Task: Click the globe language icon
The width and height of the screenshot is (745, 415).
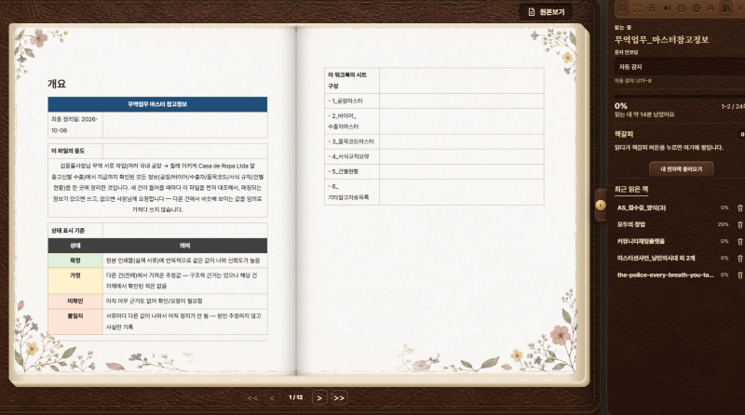Action: tap(696, 8)
